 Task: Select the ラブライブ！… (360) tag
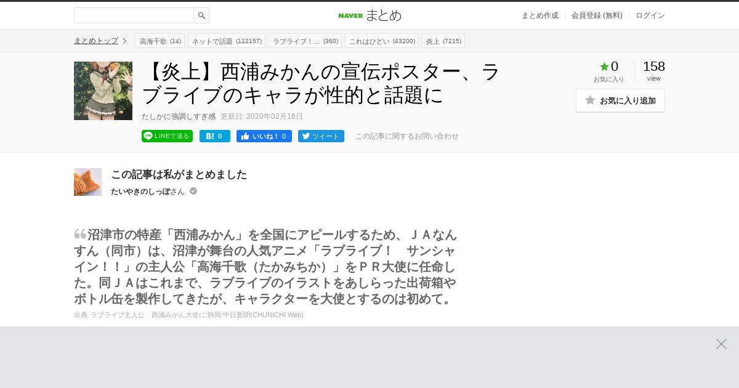(x=305, y=41)
